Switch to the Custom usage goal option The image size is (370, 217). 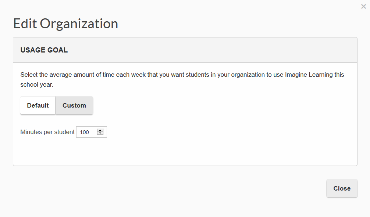pyautogui.click(x=74, y=105)
